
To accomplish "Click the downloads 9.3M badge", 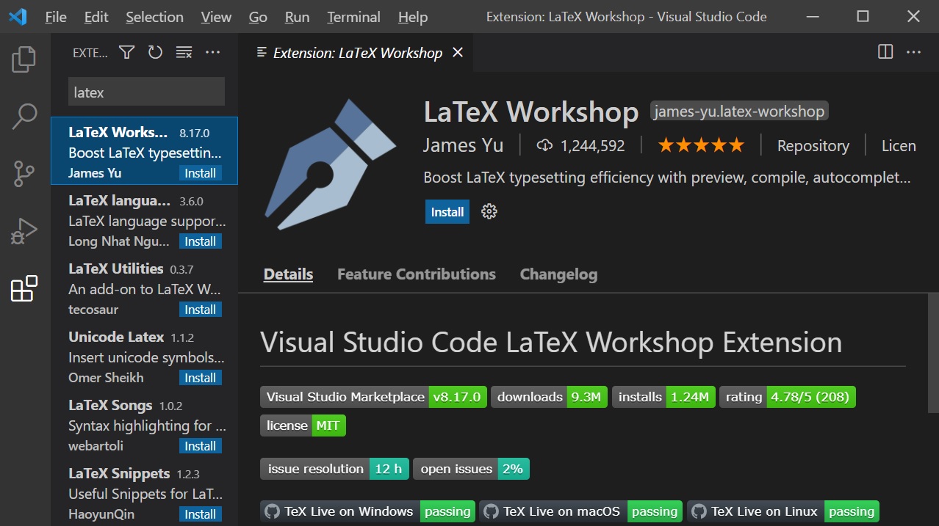I will [549, 397].
